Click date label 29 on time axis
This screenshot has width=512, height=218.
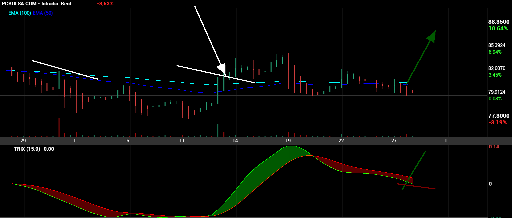click(x=23, y=141)
